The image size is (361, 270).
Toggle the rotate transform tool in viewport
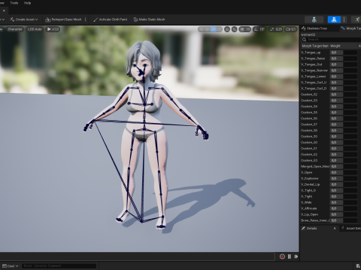point(214,29)
